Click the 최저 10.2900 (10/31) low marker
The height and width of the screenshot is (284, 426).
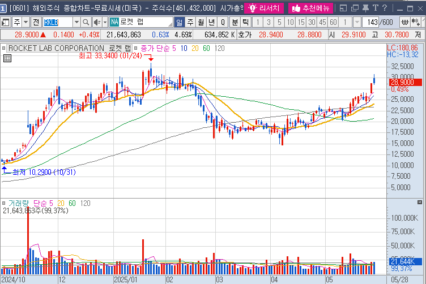(x=44, y=172)
